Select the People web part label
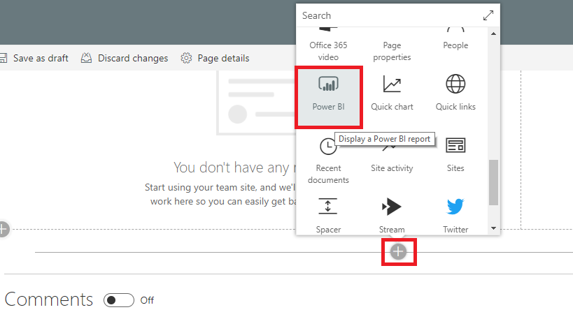The width and height of the screenshot is (573, 326). 455,45
